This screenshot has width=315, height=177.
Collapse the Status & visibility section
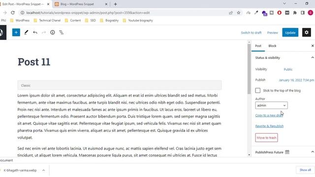313,58
